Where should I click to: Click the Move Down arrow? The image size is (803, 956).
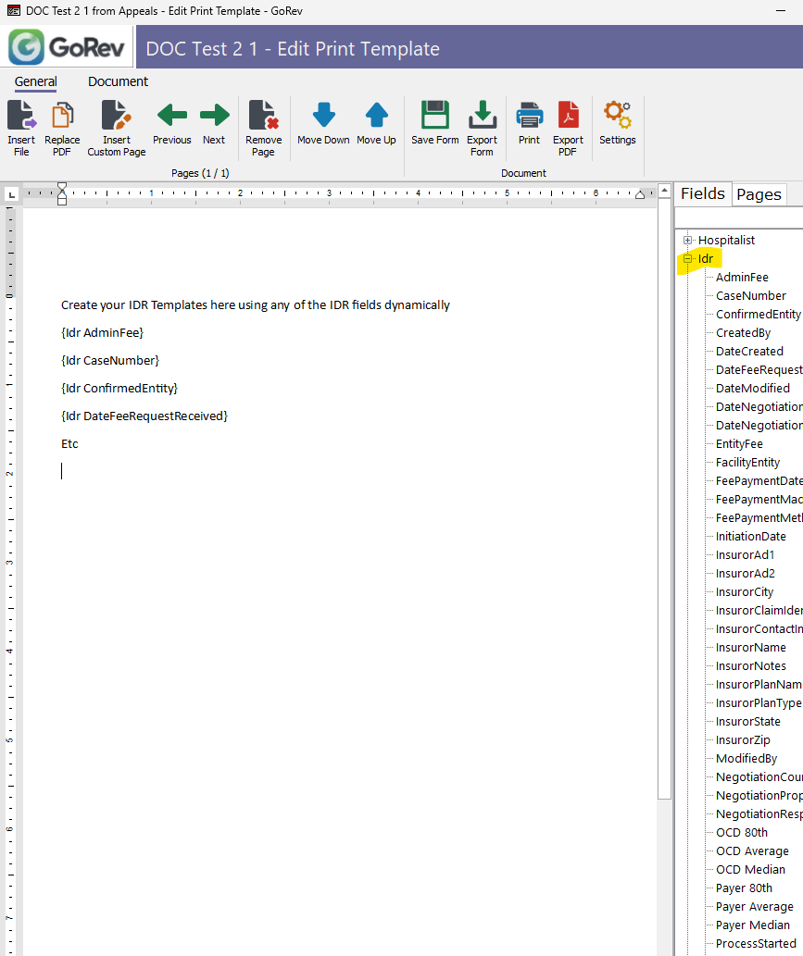coord(323,117)
